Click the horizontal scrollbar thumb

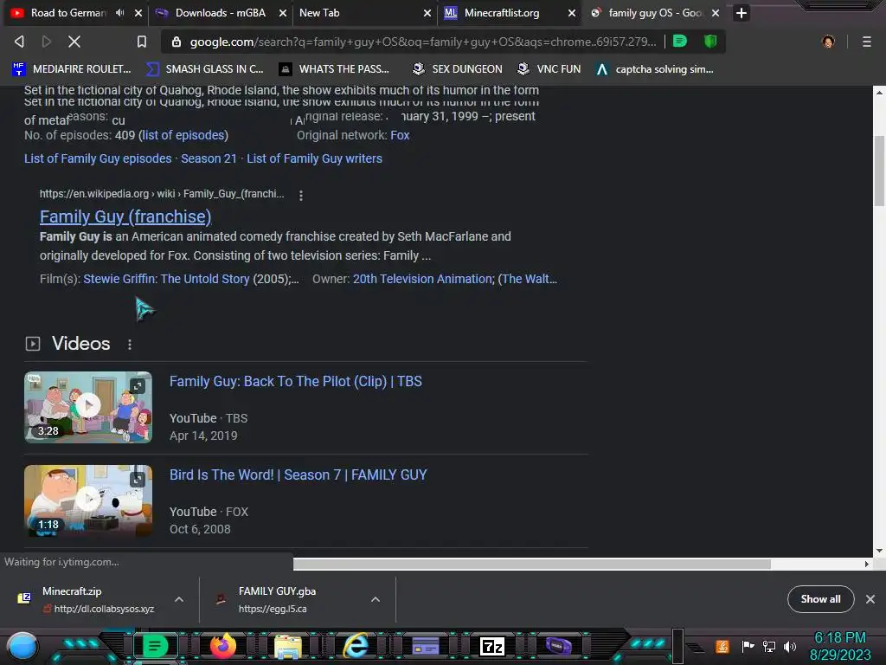pos(532,564)
